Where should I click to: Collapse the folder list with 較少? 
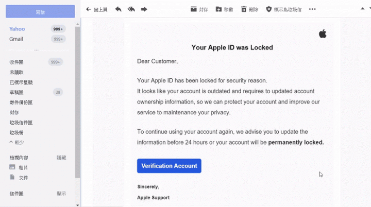17,142
